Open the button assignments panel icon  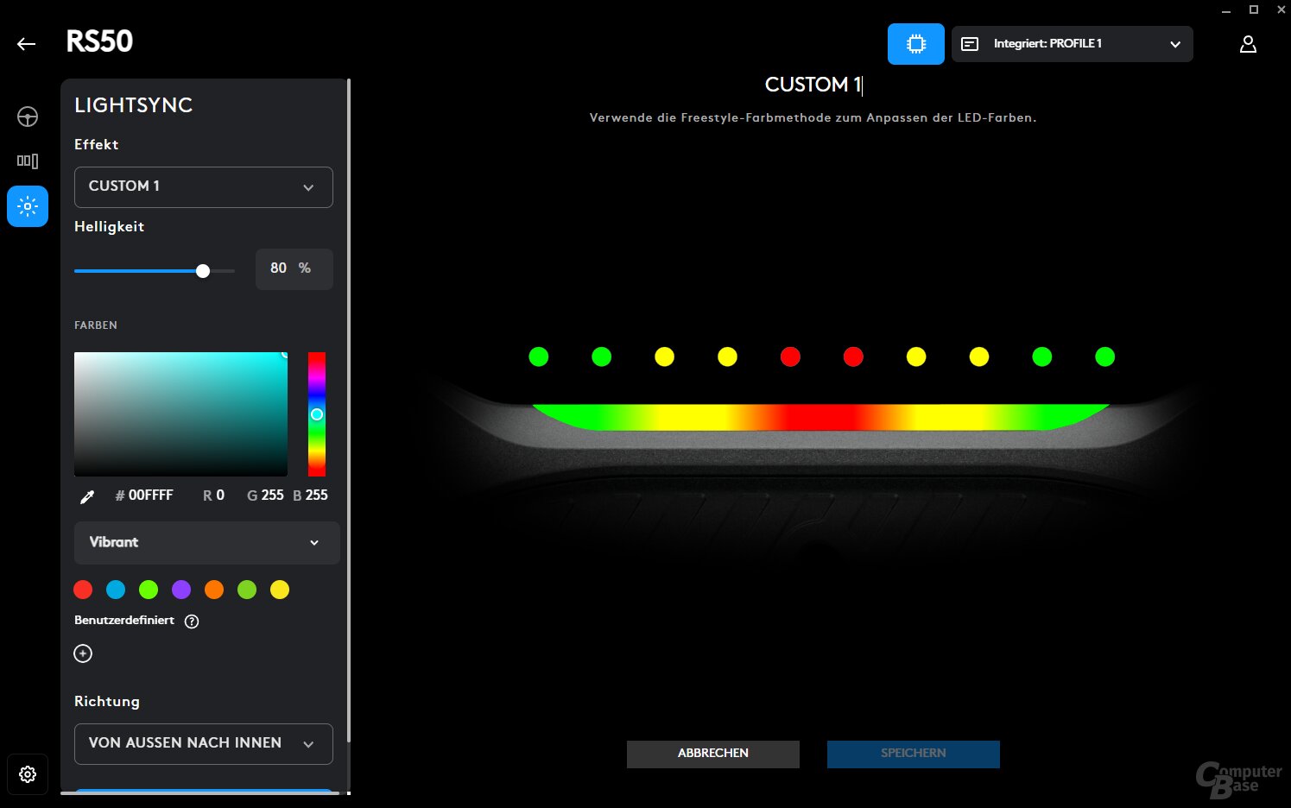(x=28, y=161)
